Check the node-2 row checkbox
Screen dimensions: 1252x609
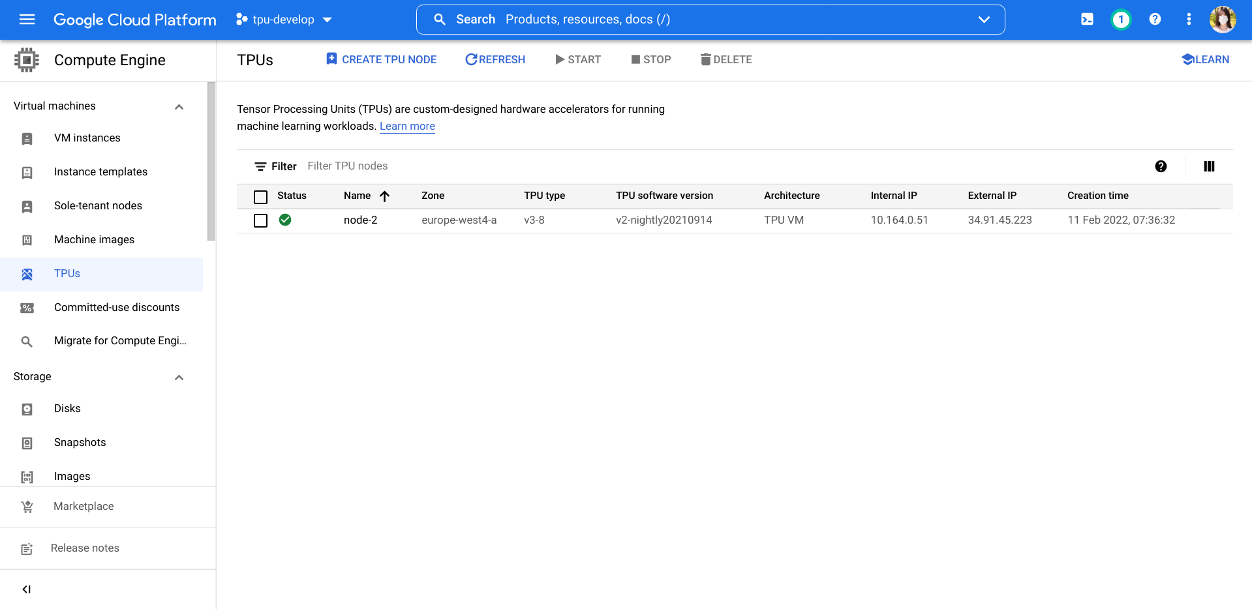[260, 220]
